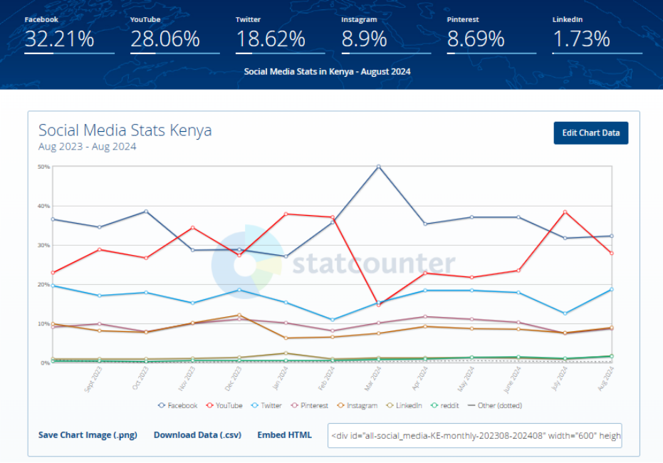Click Instagram data point at Dec 2023
The width and height of the screenshot is (663, 463).
[239, 315]
